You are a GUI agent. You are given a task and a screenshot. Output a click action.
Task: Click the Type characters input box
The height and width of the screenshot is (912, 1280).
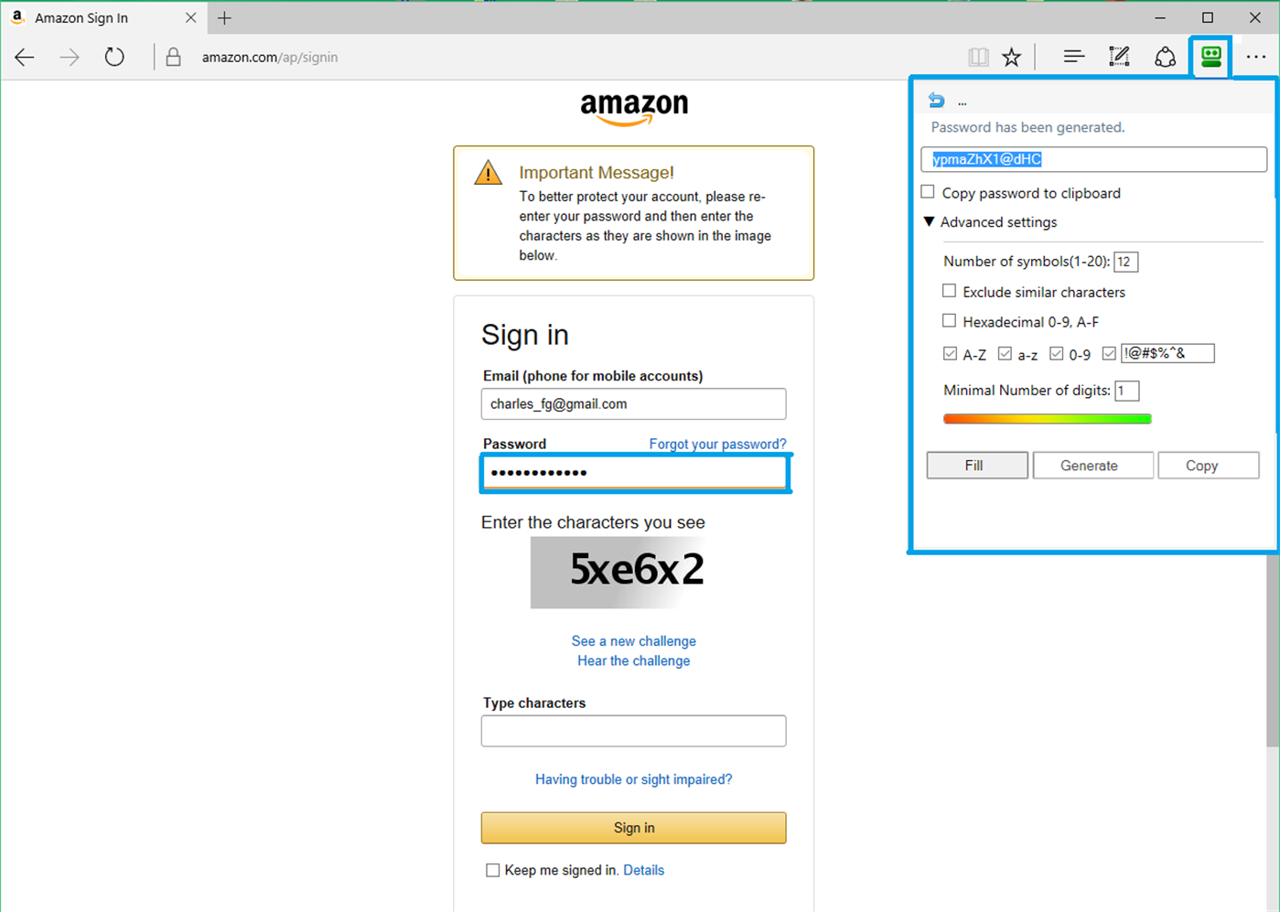(x=633, y=731)
